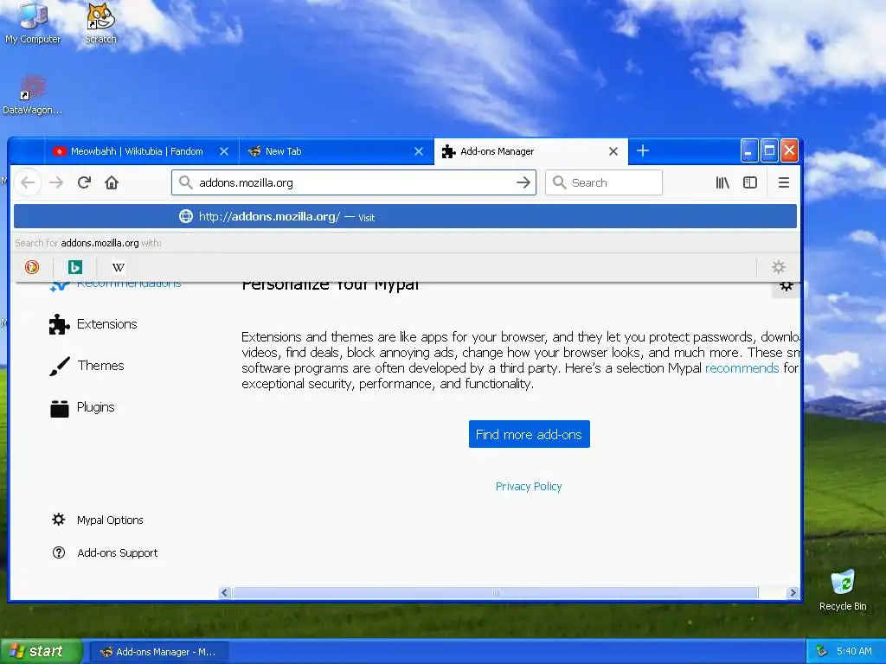Minimize the Mypal browser window
The width and height of the screenshot is (886, 664).
click(748, 150)
